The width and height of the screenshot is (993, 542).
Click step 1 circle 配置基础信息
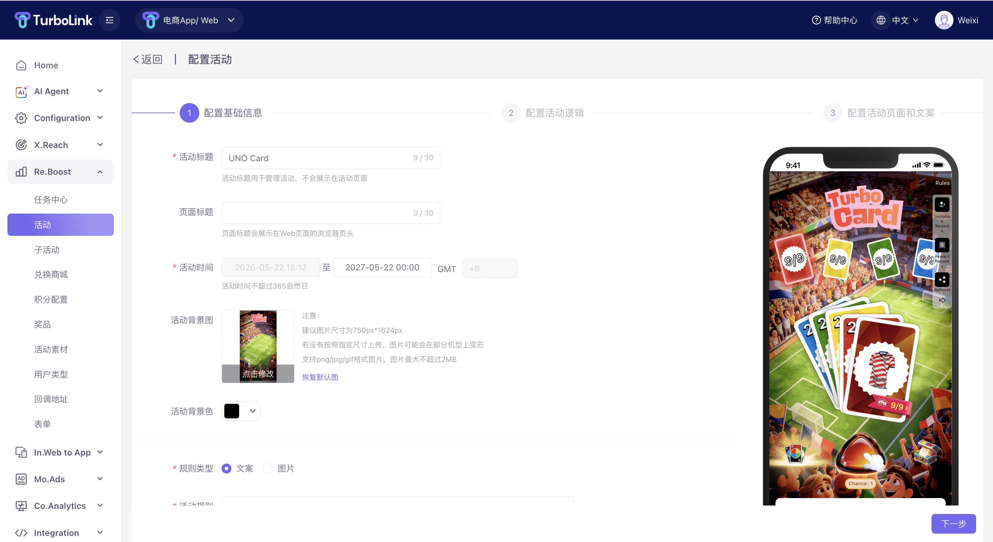(189, 113)
